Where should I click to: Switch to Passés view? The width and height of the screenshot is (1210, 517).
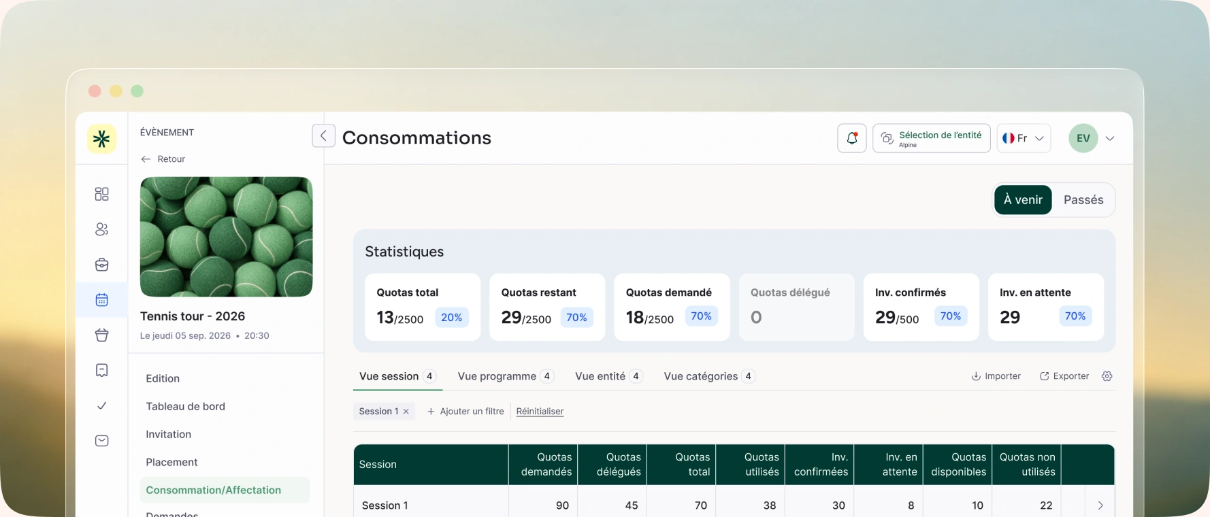pos(1083,200)
